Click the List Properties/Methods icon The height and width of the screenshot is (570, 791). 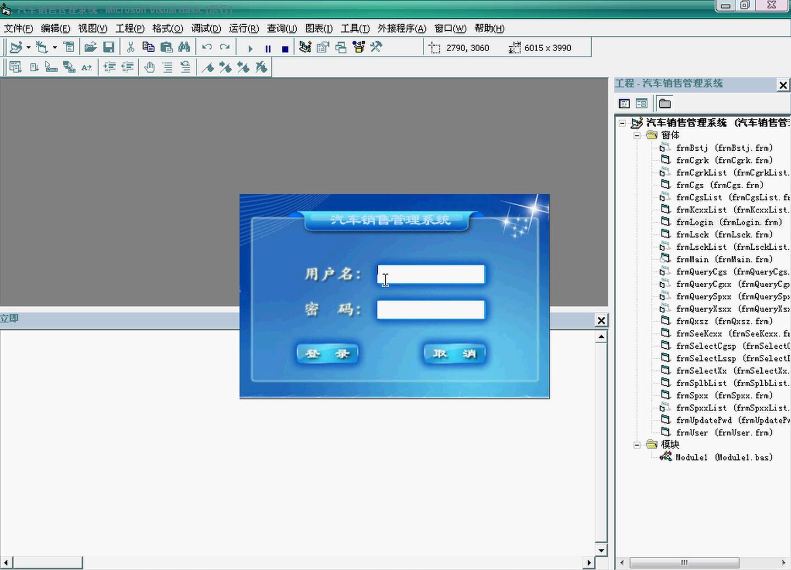pyautogui.click(x=15, y=67)
